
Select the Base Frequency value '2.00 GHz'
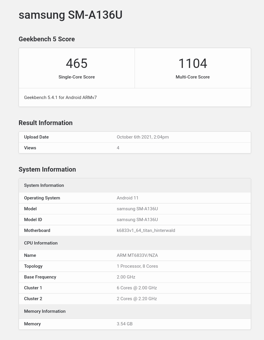click(x=126, y=277)
